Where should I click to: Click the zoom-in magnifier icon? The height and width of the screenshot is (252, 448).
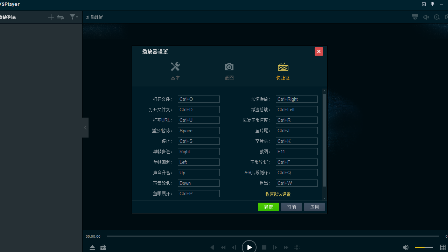437,17
